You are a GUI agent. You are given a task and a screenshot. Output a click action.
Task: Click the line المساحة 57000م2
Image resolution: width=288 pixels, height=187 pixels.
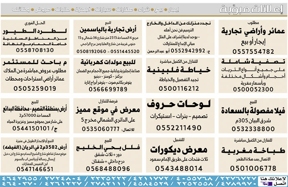35,115
